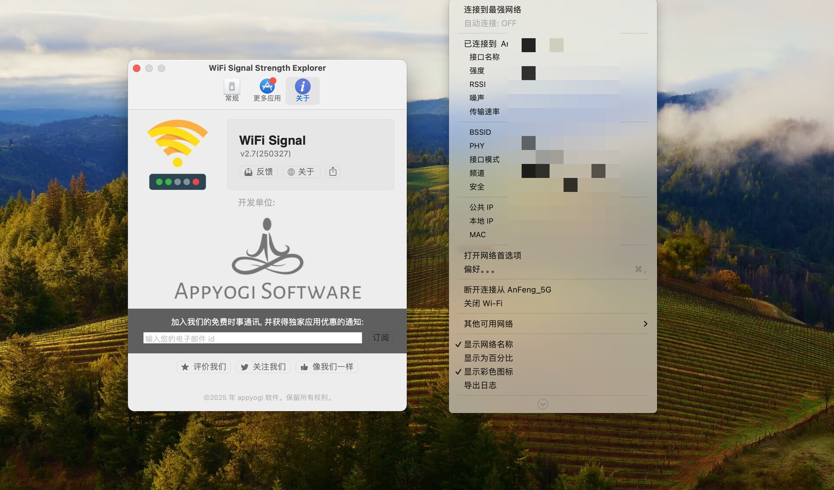Click the 关注我们 Twitter button
Image resolution: width=834 pixels, height=490 pixels.
click(263, 367)
